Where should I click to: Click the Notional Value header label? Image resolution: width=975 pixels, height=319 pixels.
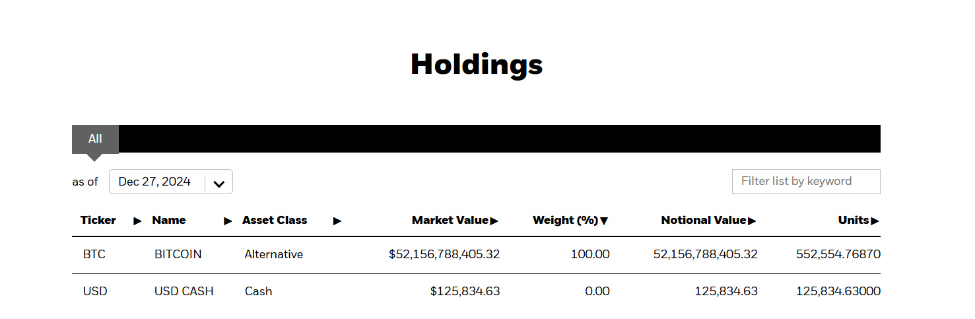[x=704, y=221]
